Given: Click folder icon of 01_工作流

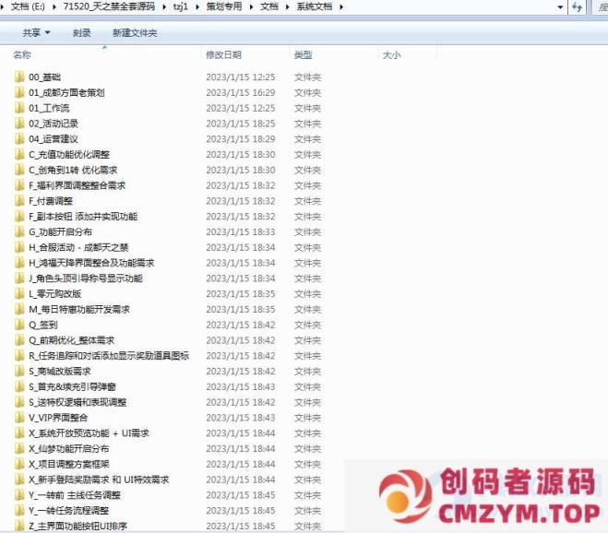Looking at the screenshot, I should 19,108.
